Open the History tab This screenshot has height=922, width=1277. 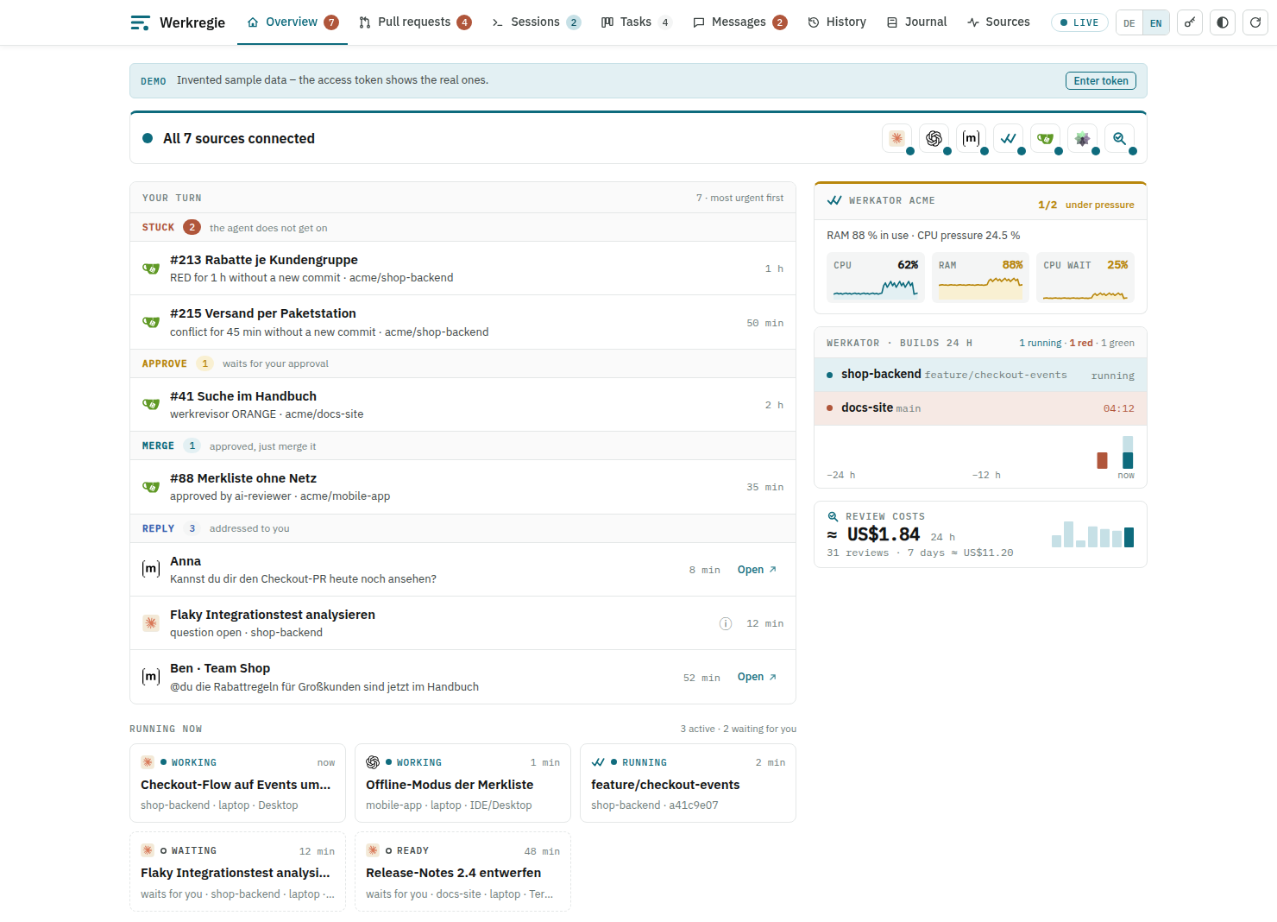pyautogui.click(x=837, y=22)
